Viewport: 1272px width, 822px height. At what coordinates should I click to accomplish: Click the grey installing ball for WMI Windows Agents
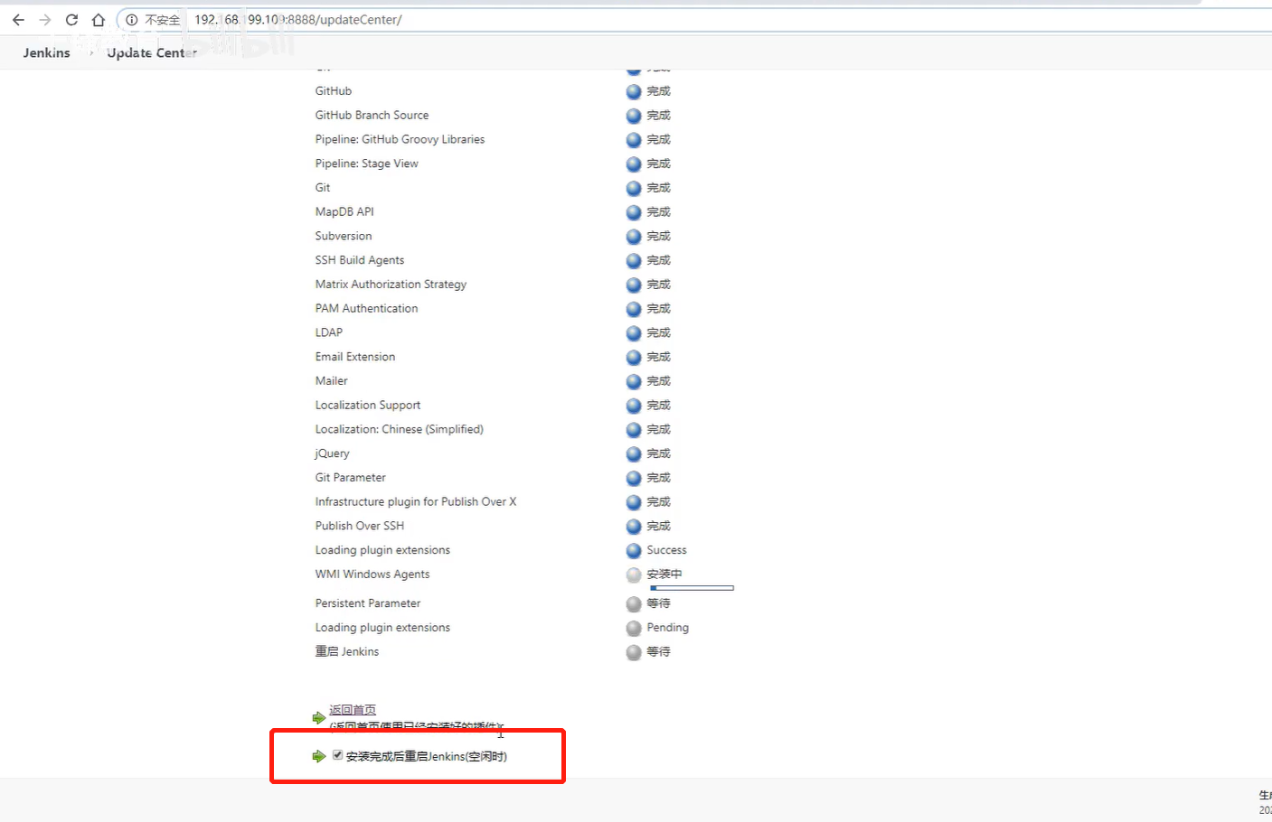(x=634, y=574)
